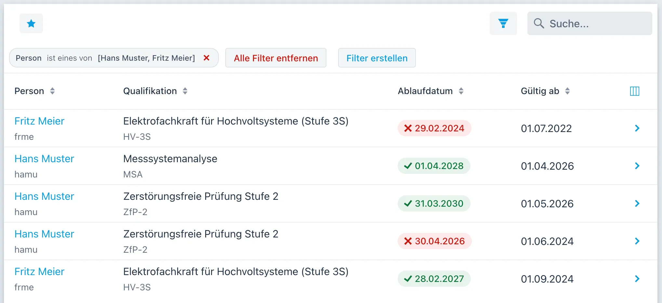Click the Suche search field
662x303 pixels.
(589, 23)
